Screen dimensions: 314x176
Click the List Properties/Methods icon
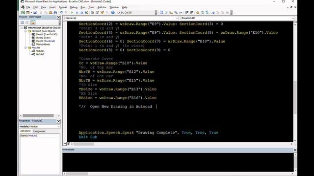point(161,13)
